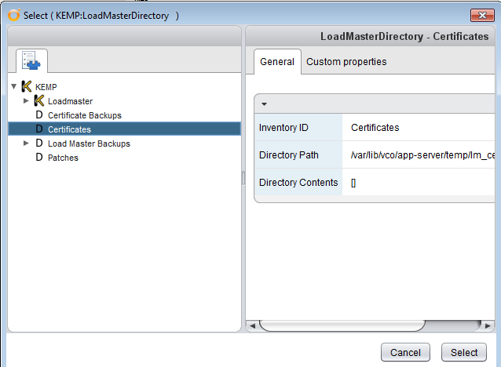Screen dimensions: 501x367
Task: Click the LoadMasterDirectory - Certificates header
Action: pyautogui.click(x=404, y=36)
